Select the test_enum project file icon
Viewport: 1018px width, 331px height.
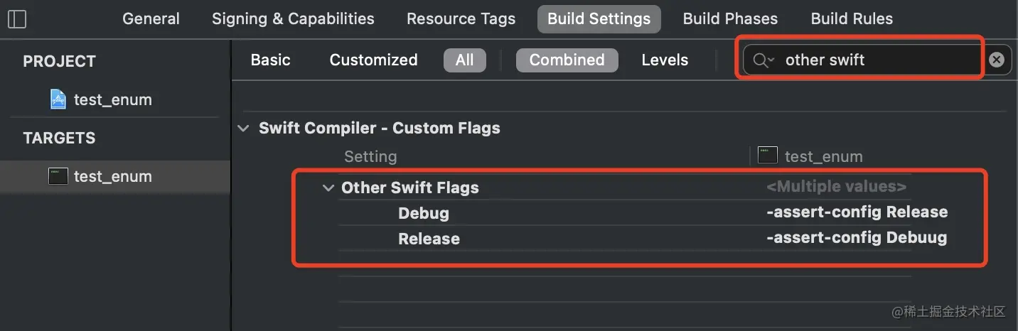click(x=58, y=99)
